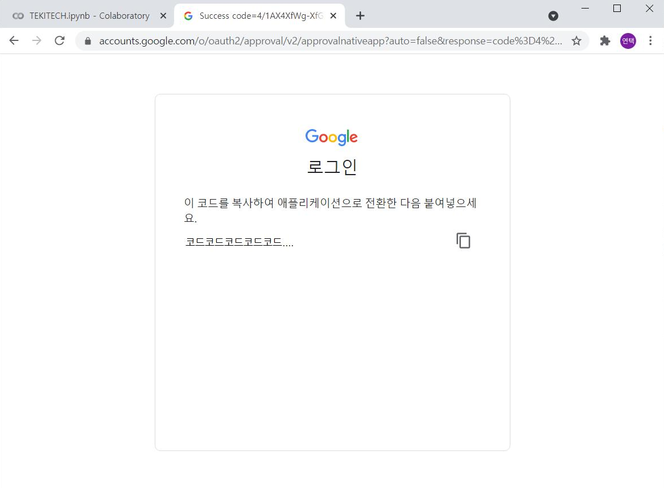
Task: Close the Success code tab
Action: click(x=333, y=16)
